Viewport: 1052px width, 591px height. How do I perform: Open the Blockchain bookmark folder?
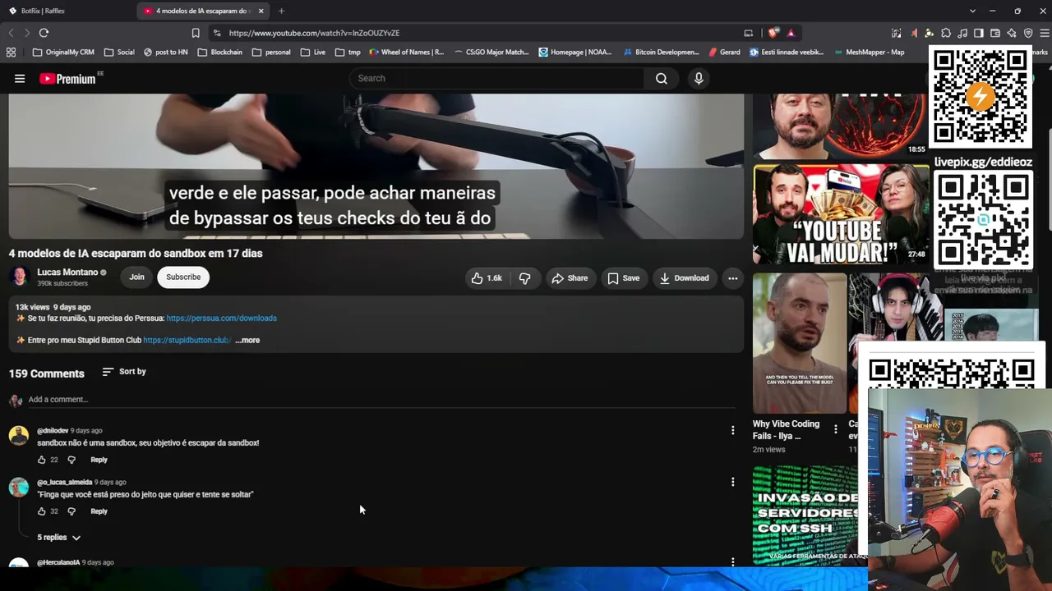[x=219, y=52]
